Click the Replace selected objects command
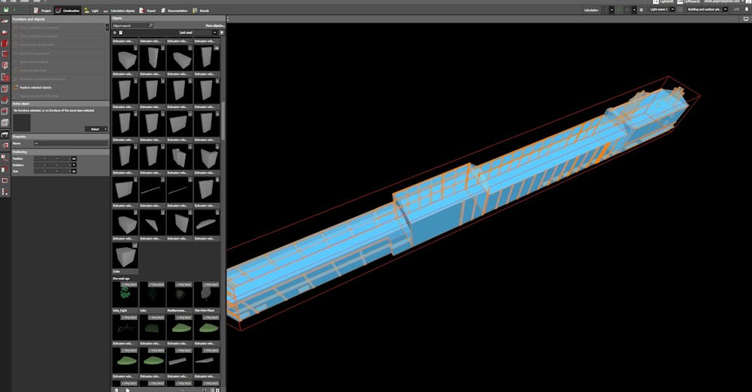 point(35,88)
